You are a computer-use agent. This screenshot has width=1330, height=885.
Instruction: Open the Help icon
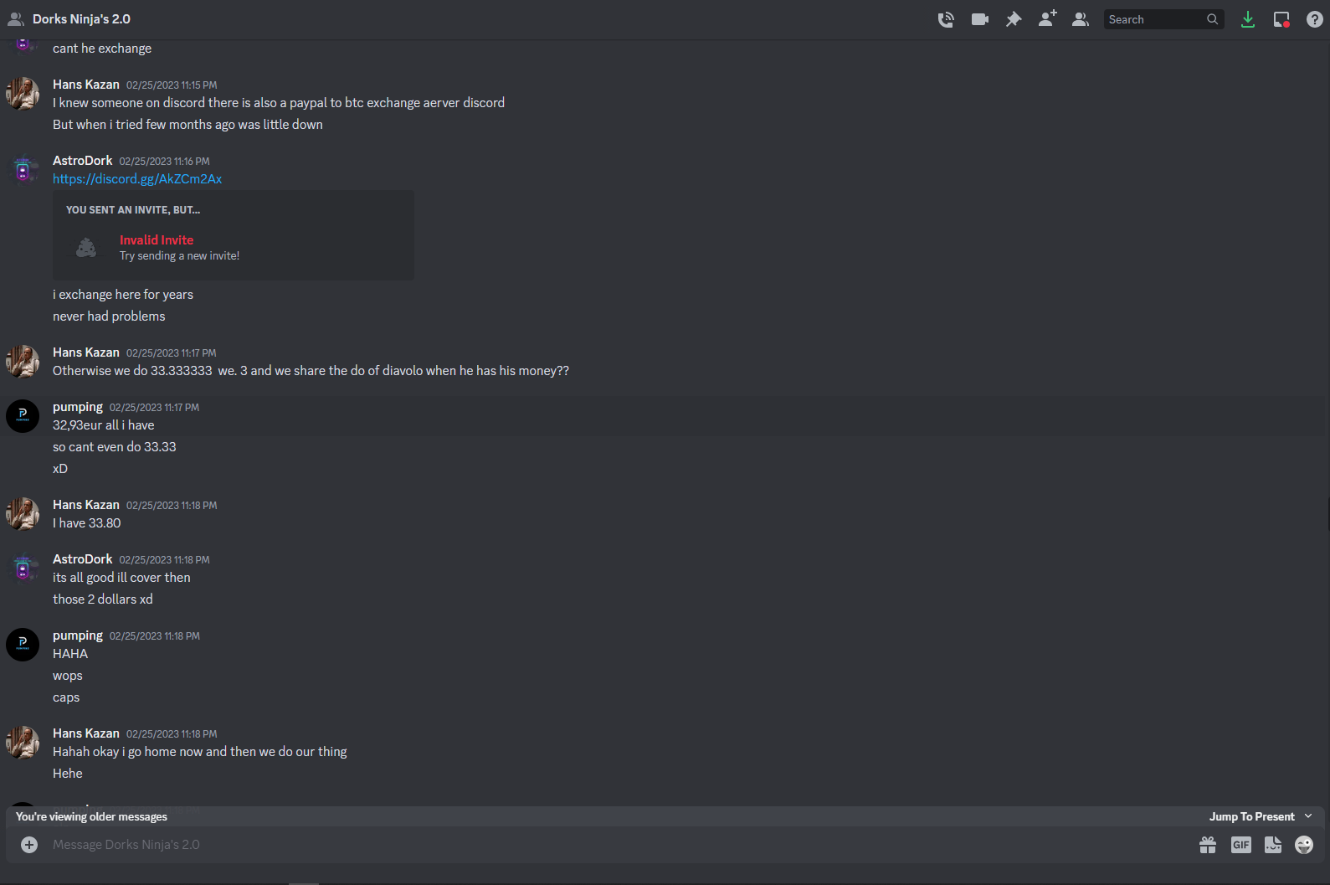pyautogui.click(x=1315, y=19)
